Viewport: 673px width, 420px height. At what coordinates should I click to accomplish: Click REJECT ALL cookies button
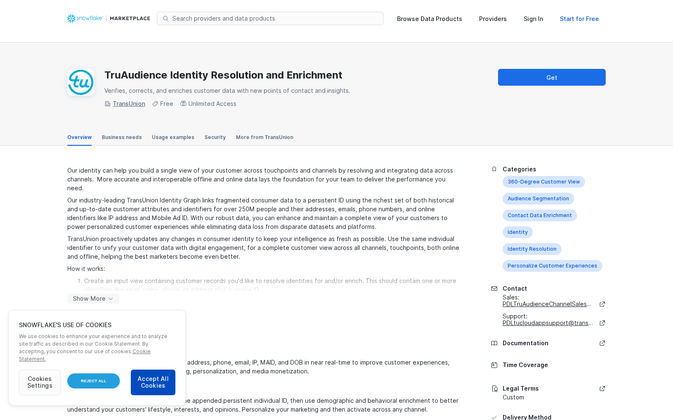pyautogui.click(x=93, y=381)
